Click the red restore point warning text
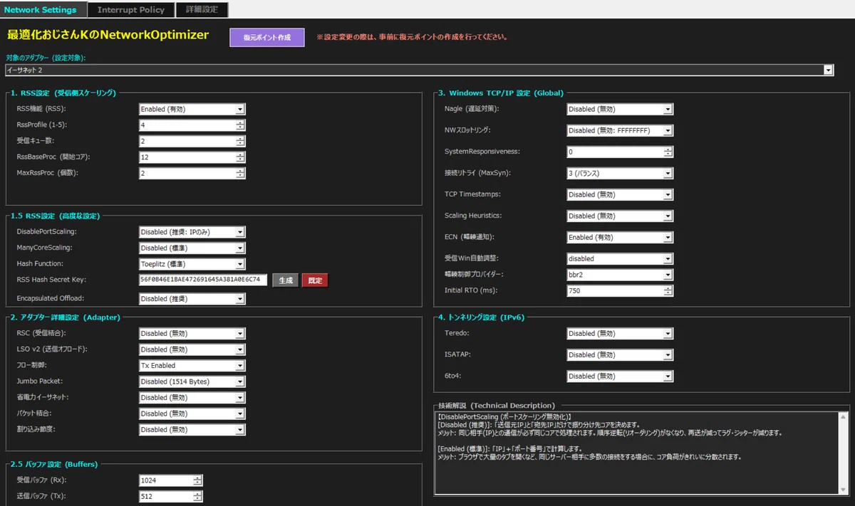The height and width of the screenshot is (506, 855). [x=413, y=37]
